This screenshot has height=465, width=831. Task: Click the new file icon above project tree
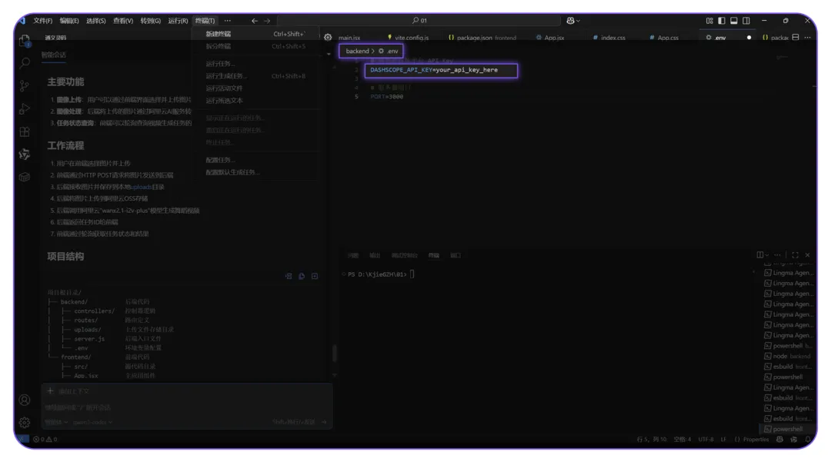[x=315, y=276]
